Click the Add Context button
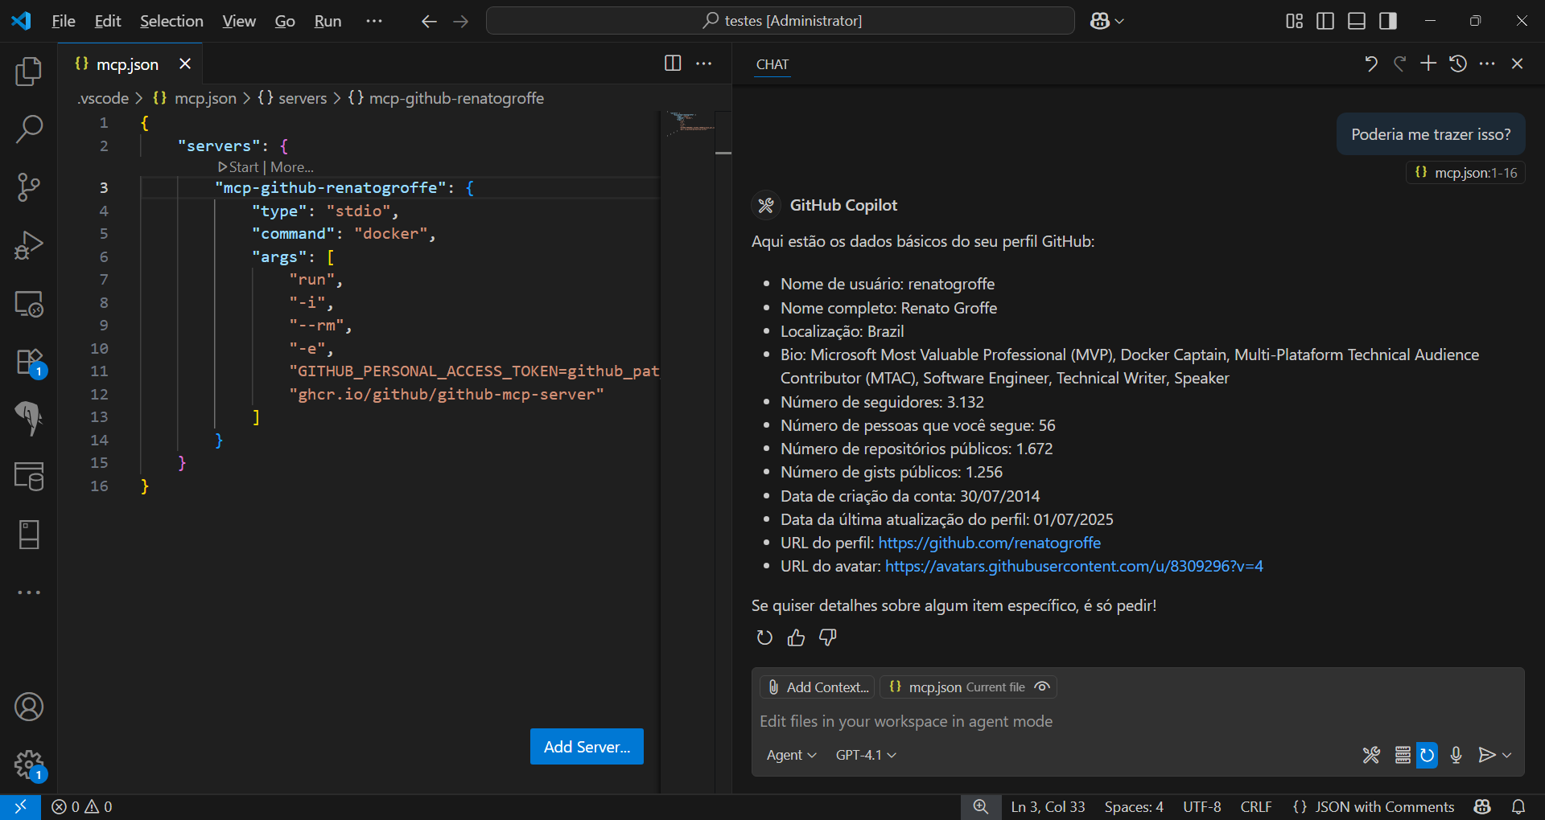This screenshot has width=1545, height=820. (x=818, y=687)
